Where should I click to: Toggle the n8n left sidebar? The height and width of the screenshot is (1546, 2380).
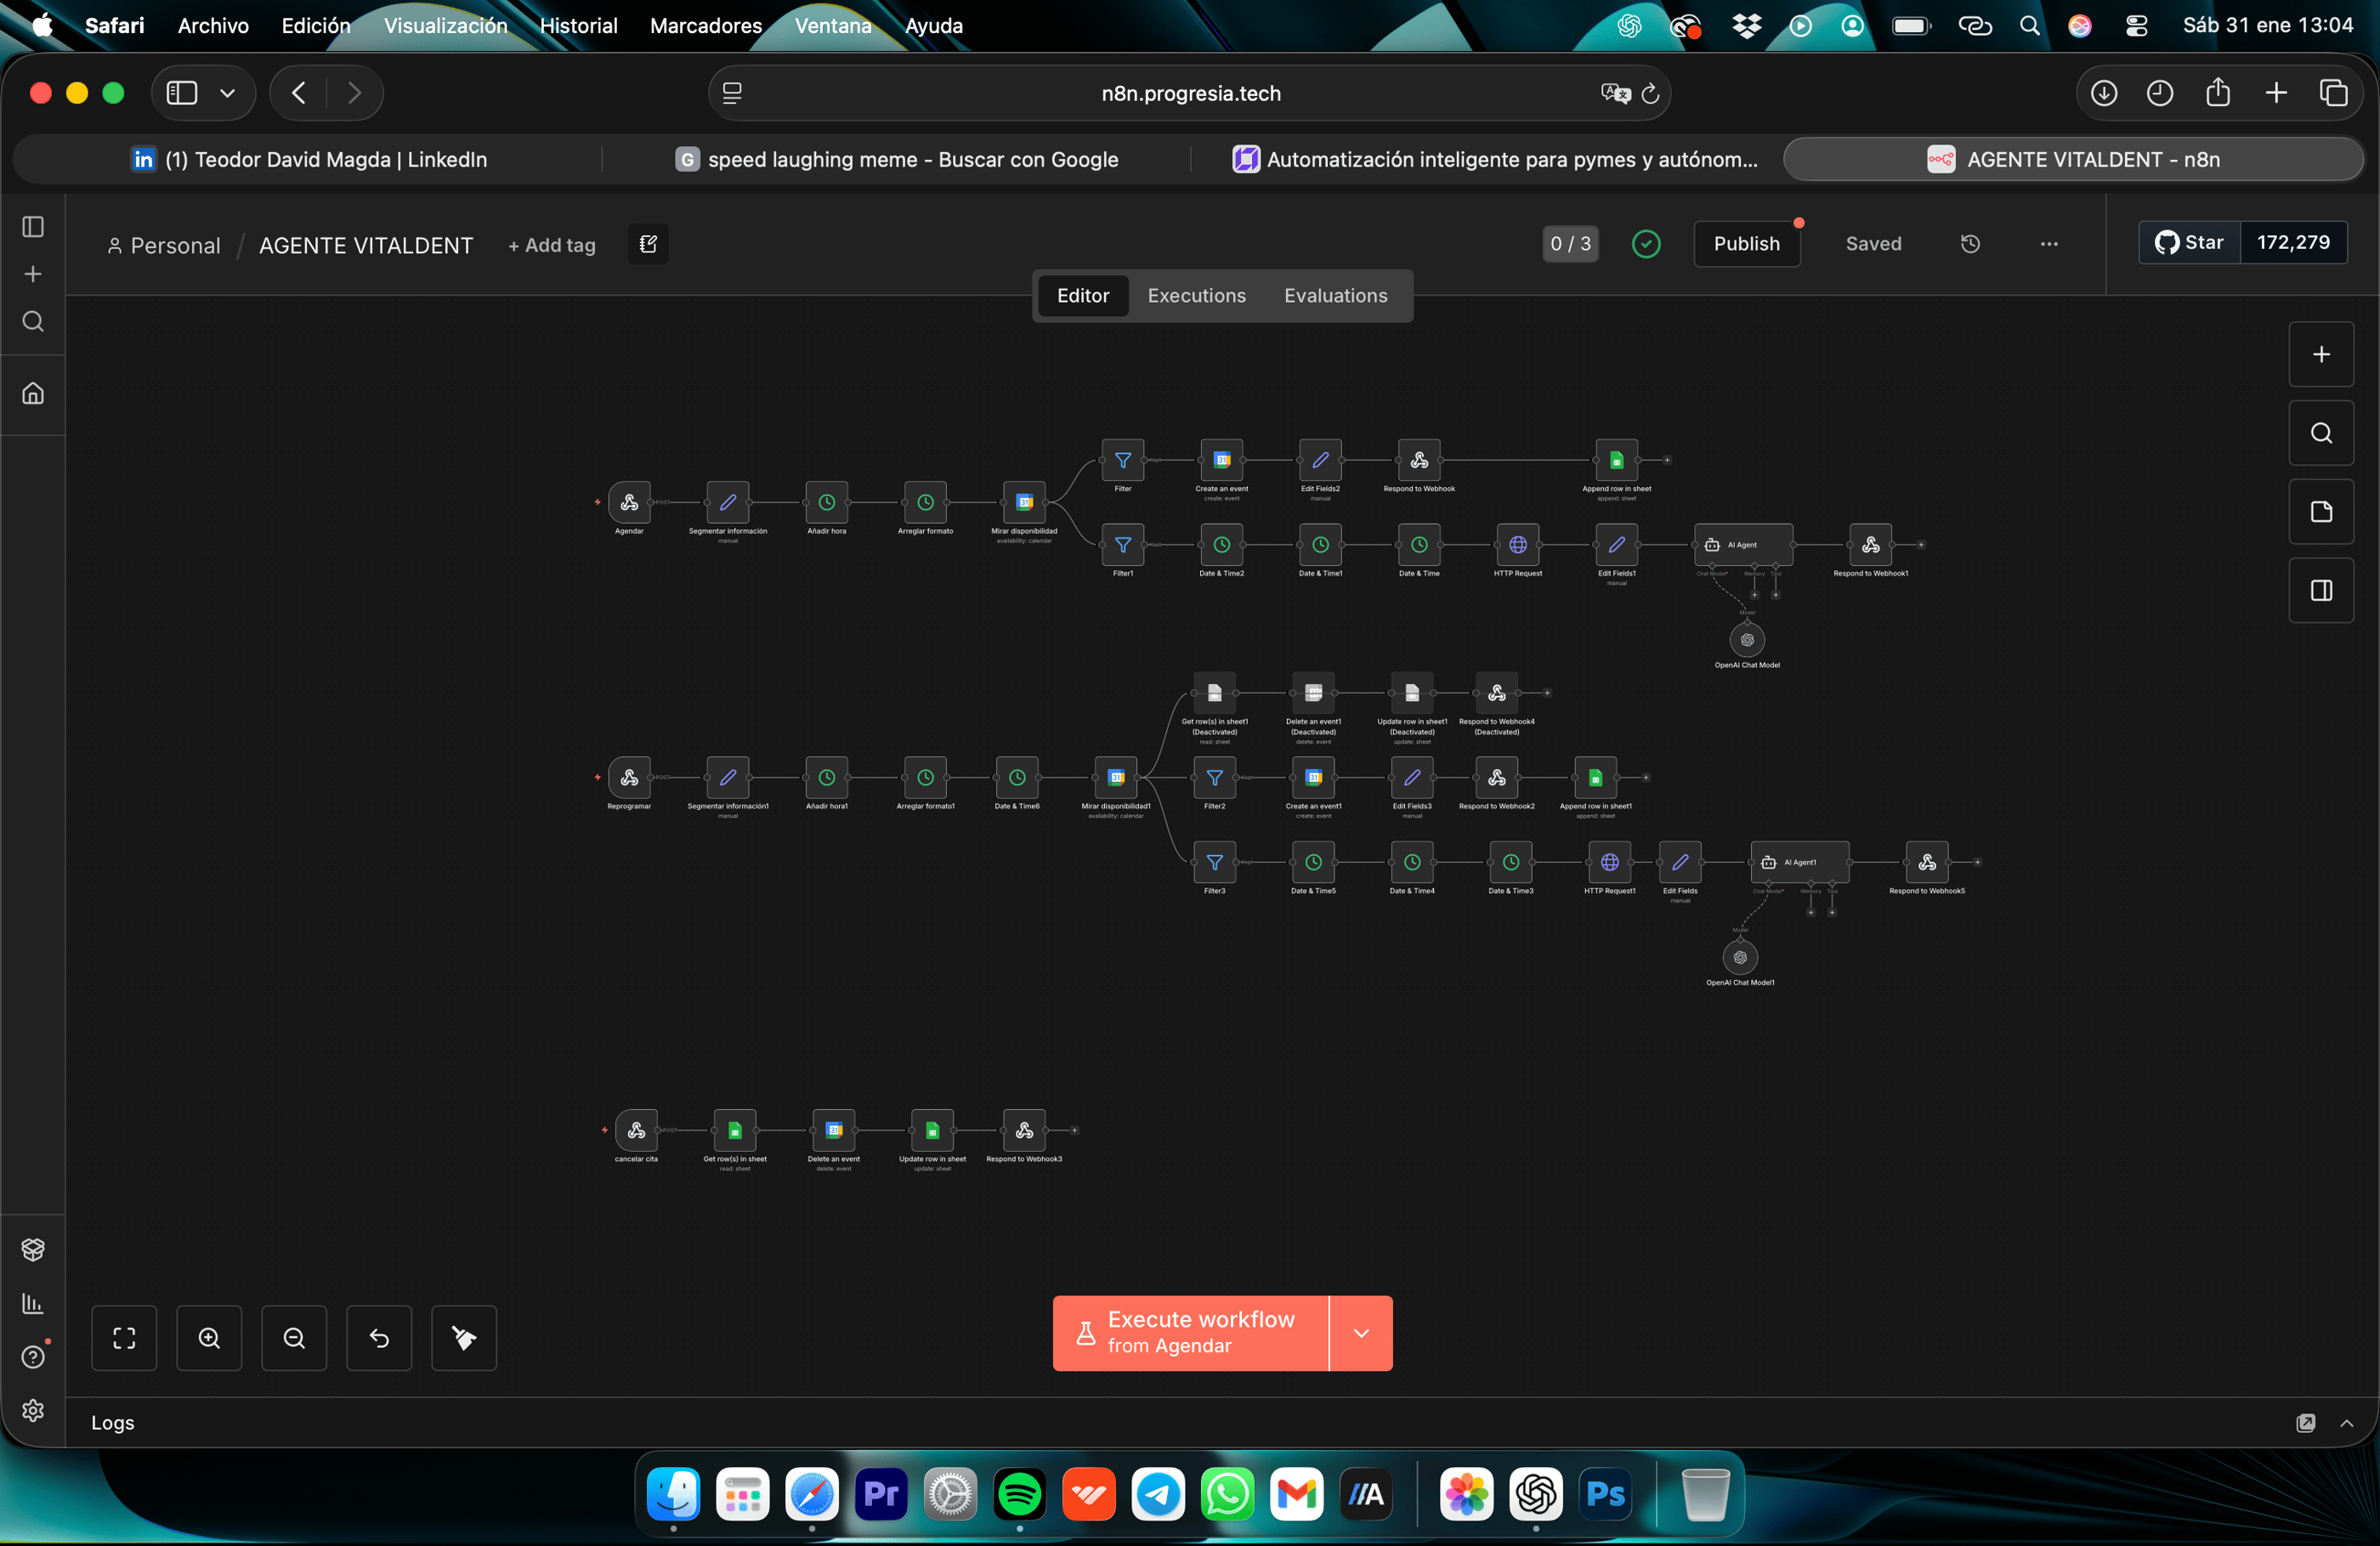pyautogui.click(x=33, y=227)
